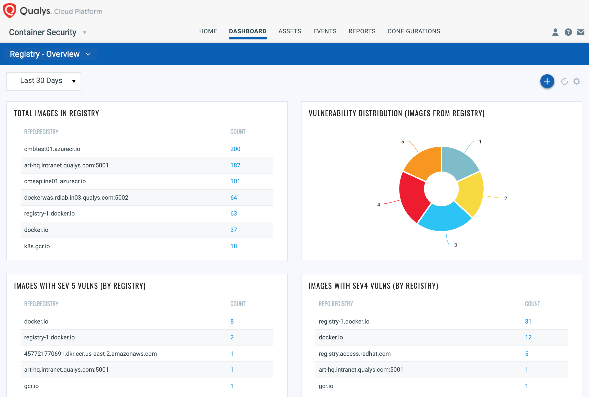Click count 200 for cmbtest01.azurecr.io

[x=235, y=149]
